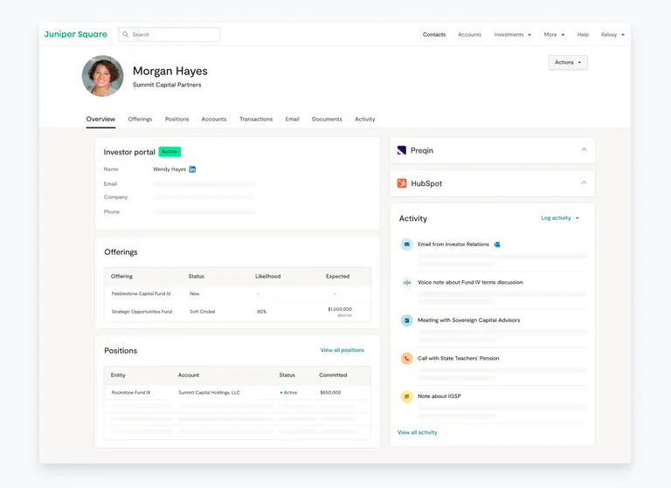This screenshot has height=488, width=671.
Task: Expand the Investments menu in top navigation
Action: coord(513,35)
